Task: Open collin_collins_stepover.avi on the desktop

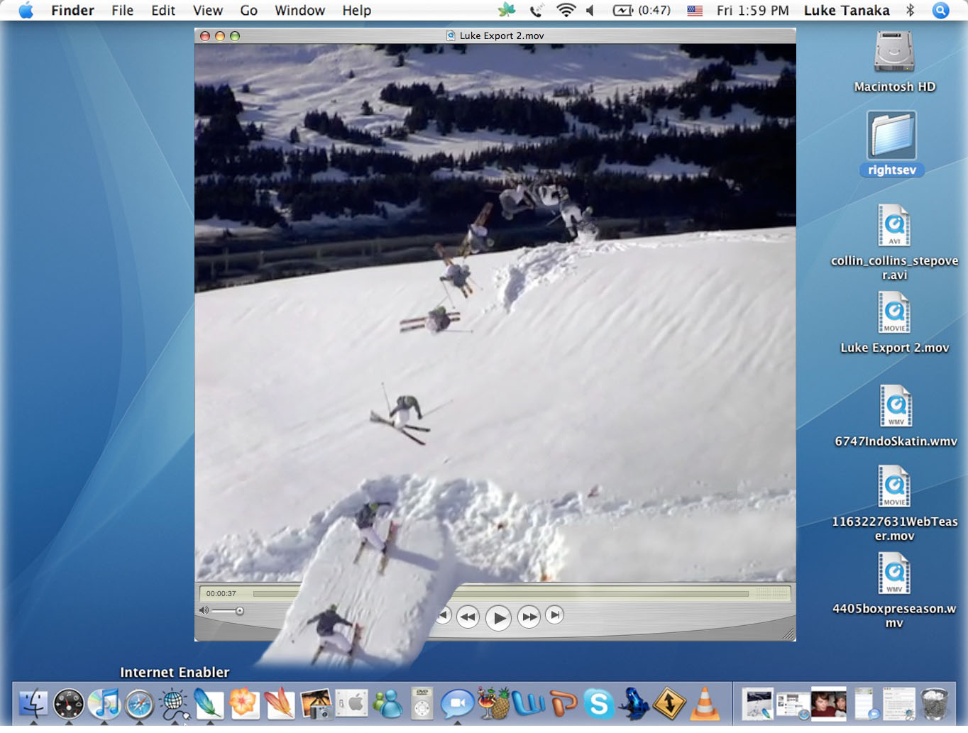Action: [893, 226]
